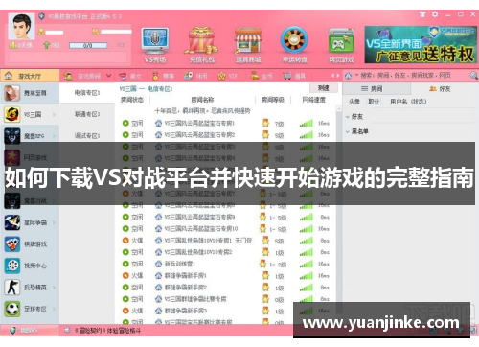The image size is (479, 347).
Task: Open the 道具商城 shop icon
Action: [x=248, y=41]
